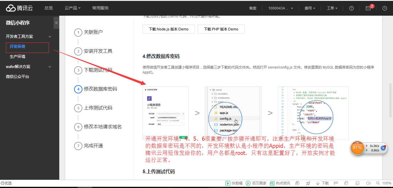This screenshot has height=188, width=393.
Task: Click the flag icon in status bar
Action: (x=336, y=183)
